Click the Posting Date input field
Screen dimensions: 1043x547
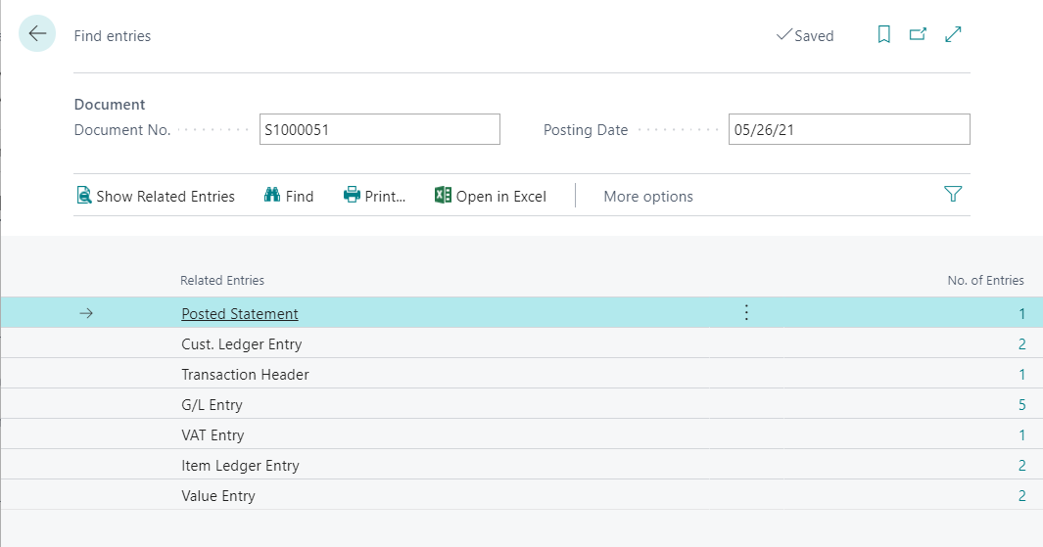coord(848,129)
